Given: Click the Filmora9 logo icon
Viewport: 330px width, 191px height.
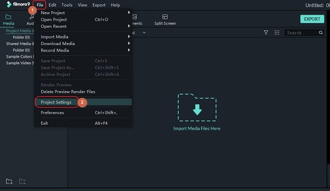Looking at the screenshot, I should (9, 4).
